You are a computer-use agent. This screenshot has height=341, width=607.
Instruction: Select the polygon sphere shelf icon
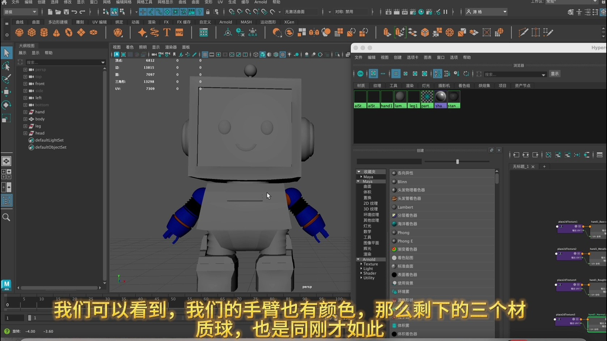click(19, 33)
